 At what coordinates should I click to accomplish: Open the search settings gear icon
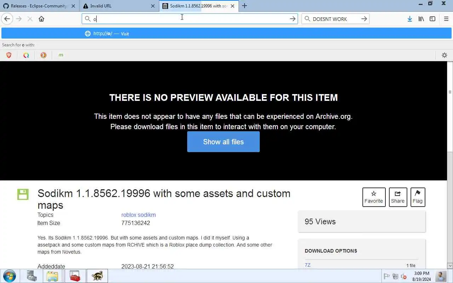(x=445, y=55)
